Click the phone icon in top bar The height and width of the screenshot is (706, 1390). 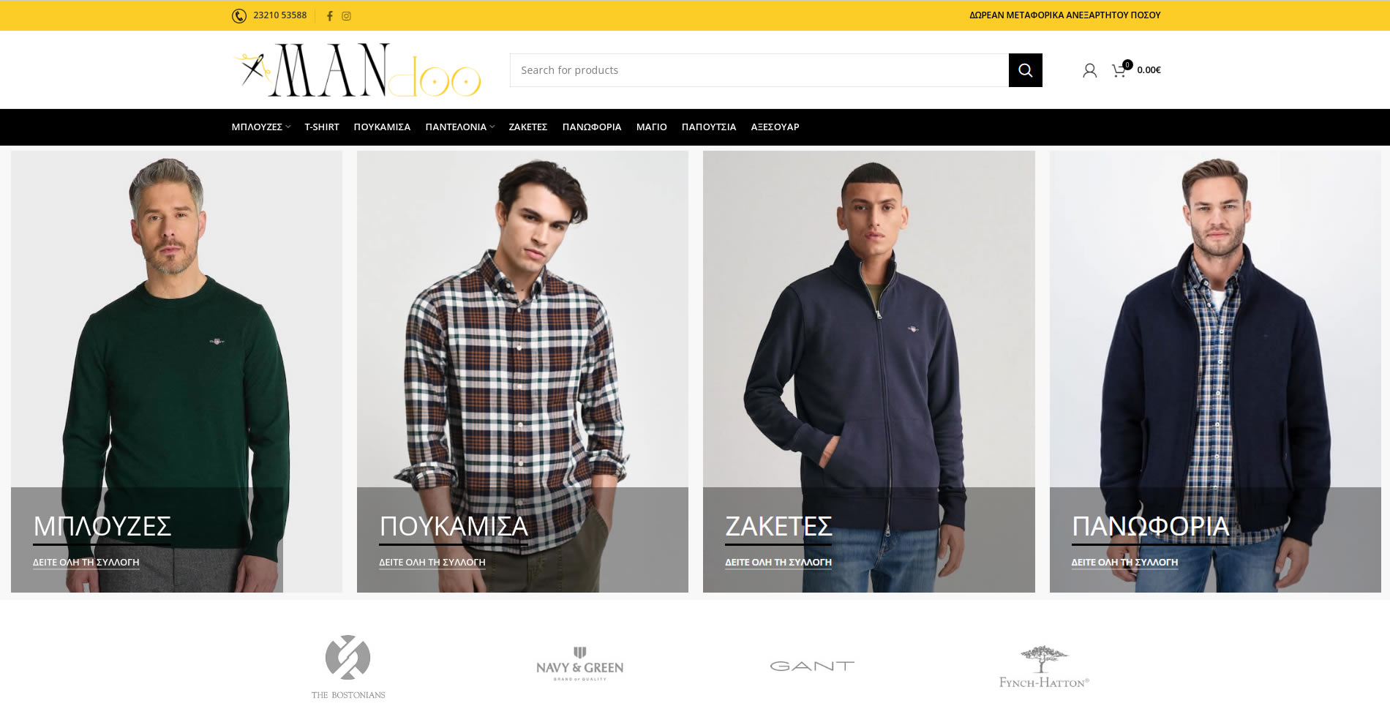coord(238,16)
